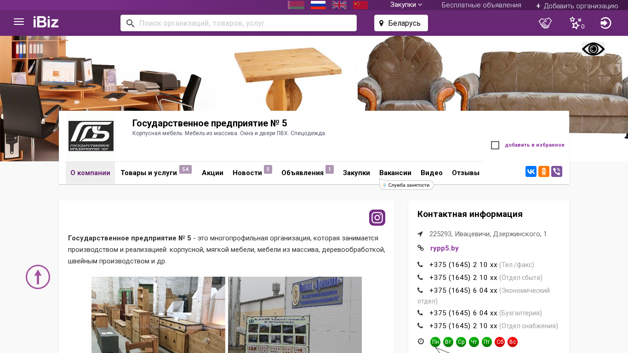
Task: Switch language to Russian flag
Action: pyautogui.click(x=318, y=5)
